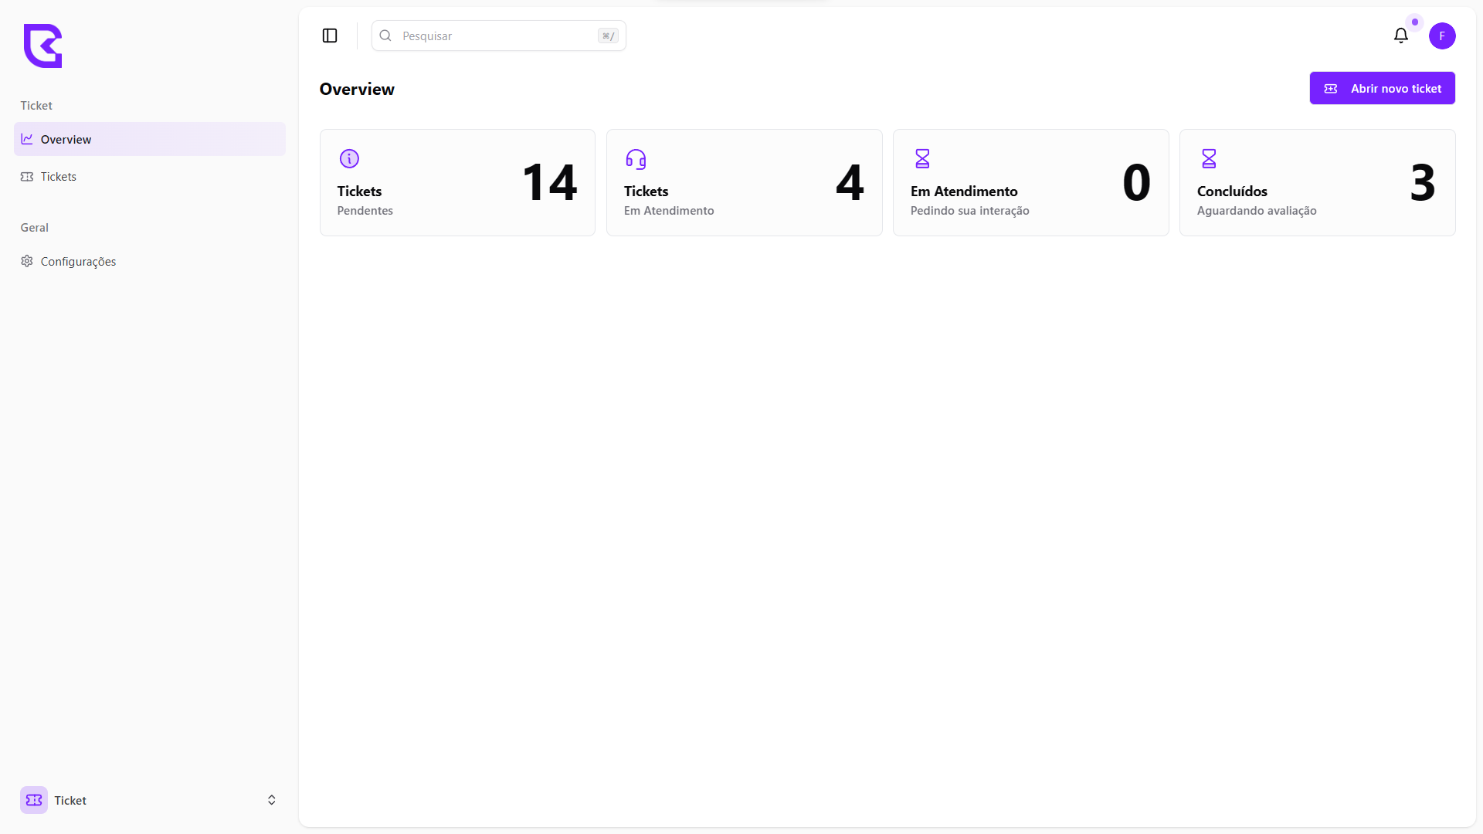Image resolution: width=1483 pixels, height=834 pixels.
Task: Click the info icon on Pendentes card
Action: click(349, 158)
